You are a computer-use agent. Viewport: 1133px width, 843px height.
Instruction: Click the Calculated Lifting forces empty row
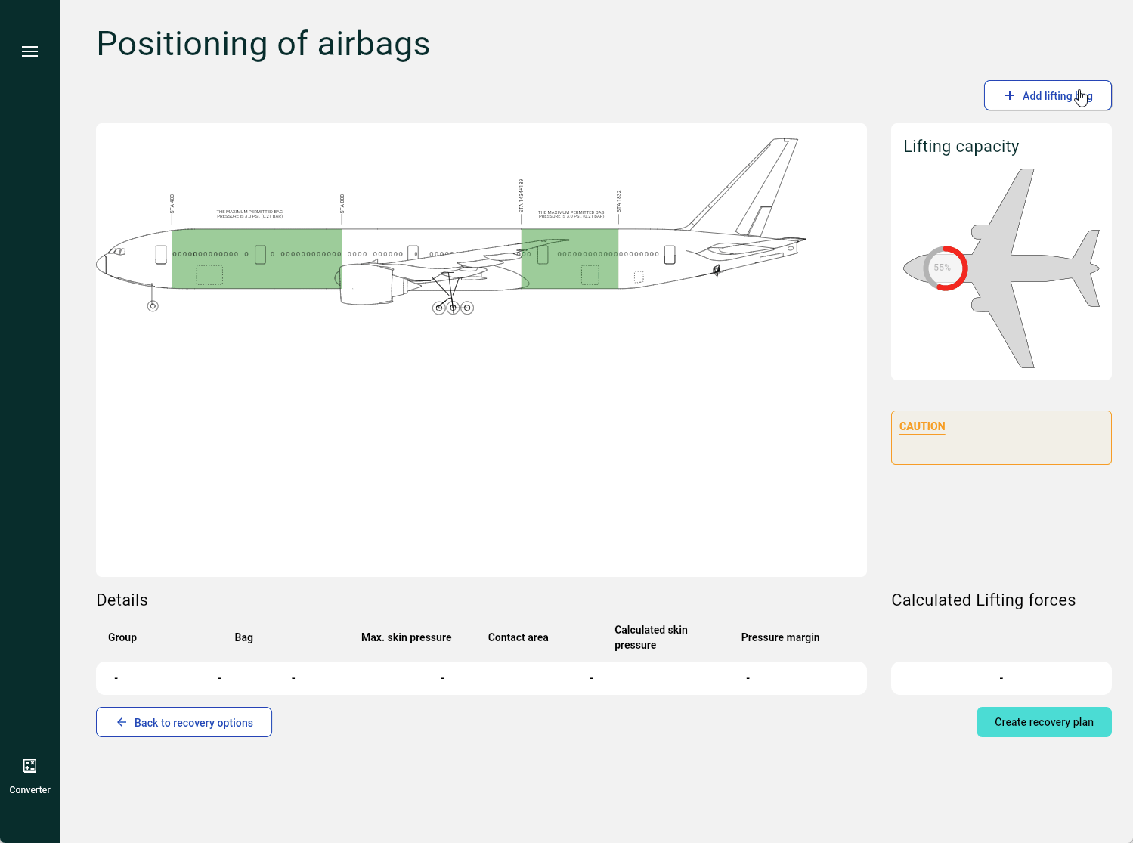click(1001, 678)
